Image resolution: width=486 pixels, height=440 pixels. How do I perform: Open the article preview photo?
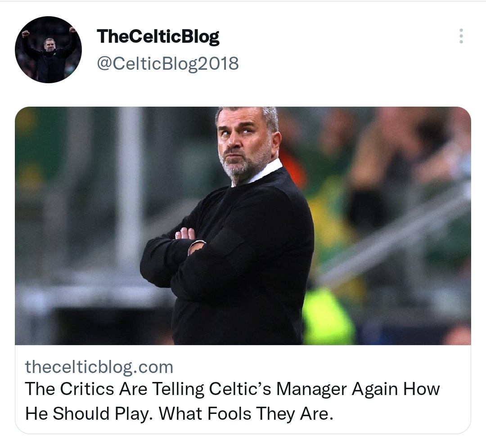pyautogui.click(x=243, y=225)
